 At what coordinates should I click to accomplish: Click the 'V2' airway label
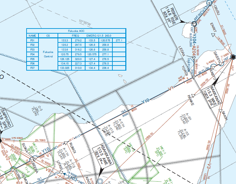pos(7,158)
